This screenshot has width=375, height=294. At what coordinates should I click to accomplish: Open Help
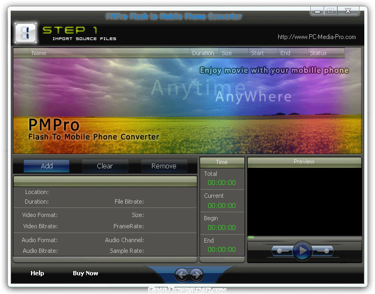[x=37, y=273]
